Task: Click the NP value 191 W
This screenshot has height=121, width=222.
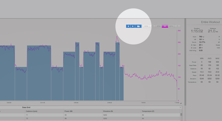Action: tap(201, 40)
